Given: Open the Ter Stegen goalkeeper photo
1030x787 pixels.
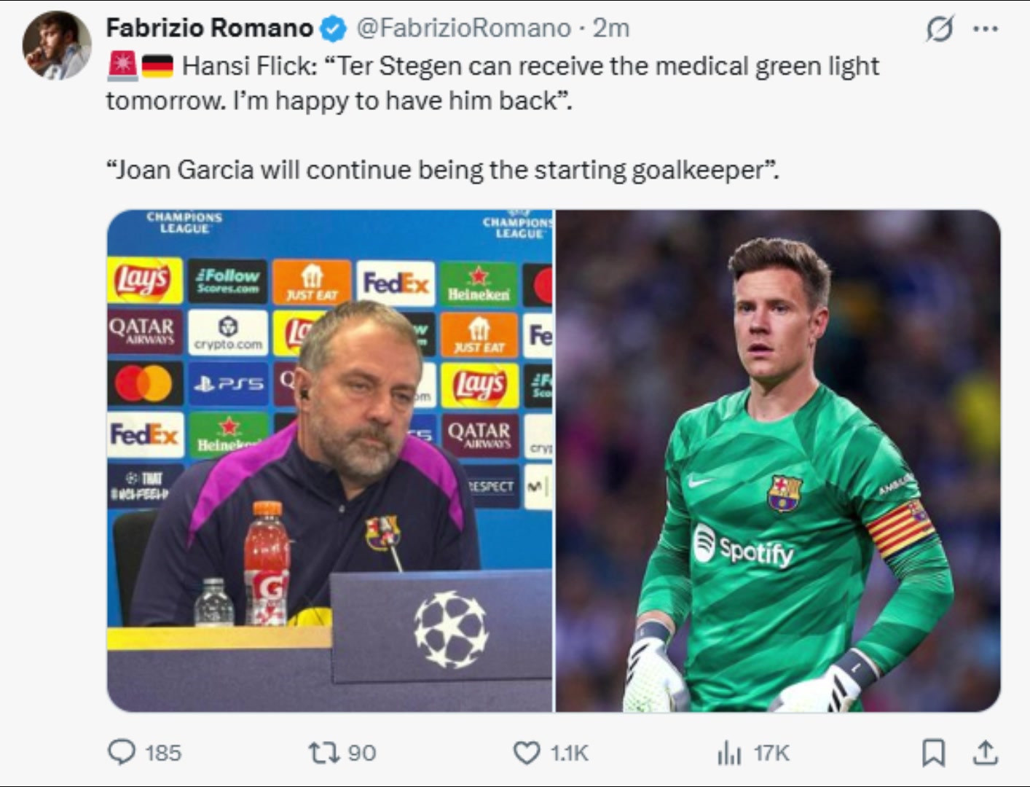Looking at the screenshot, I should point(778,461).
